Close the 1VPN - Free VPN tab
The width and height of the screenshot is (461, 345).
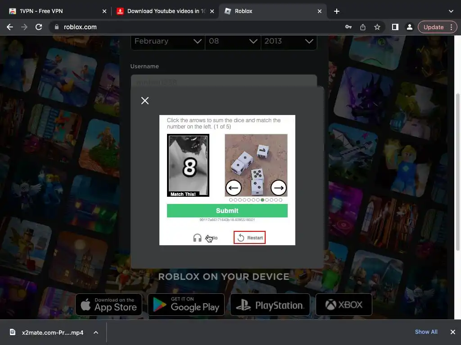click(104, 11)
